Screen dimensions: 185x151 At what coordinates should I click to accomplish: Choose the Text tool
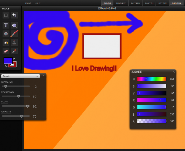coord(6,25)
